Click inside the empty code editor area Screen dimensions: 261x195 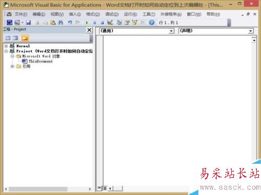[177, 110]
